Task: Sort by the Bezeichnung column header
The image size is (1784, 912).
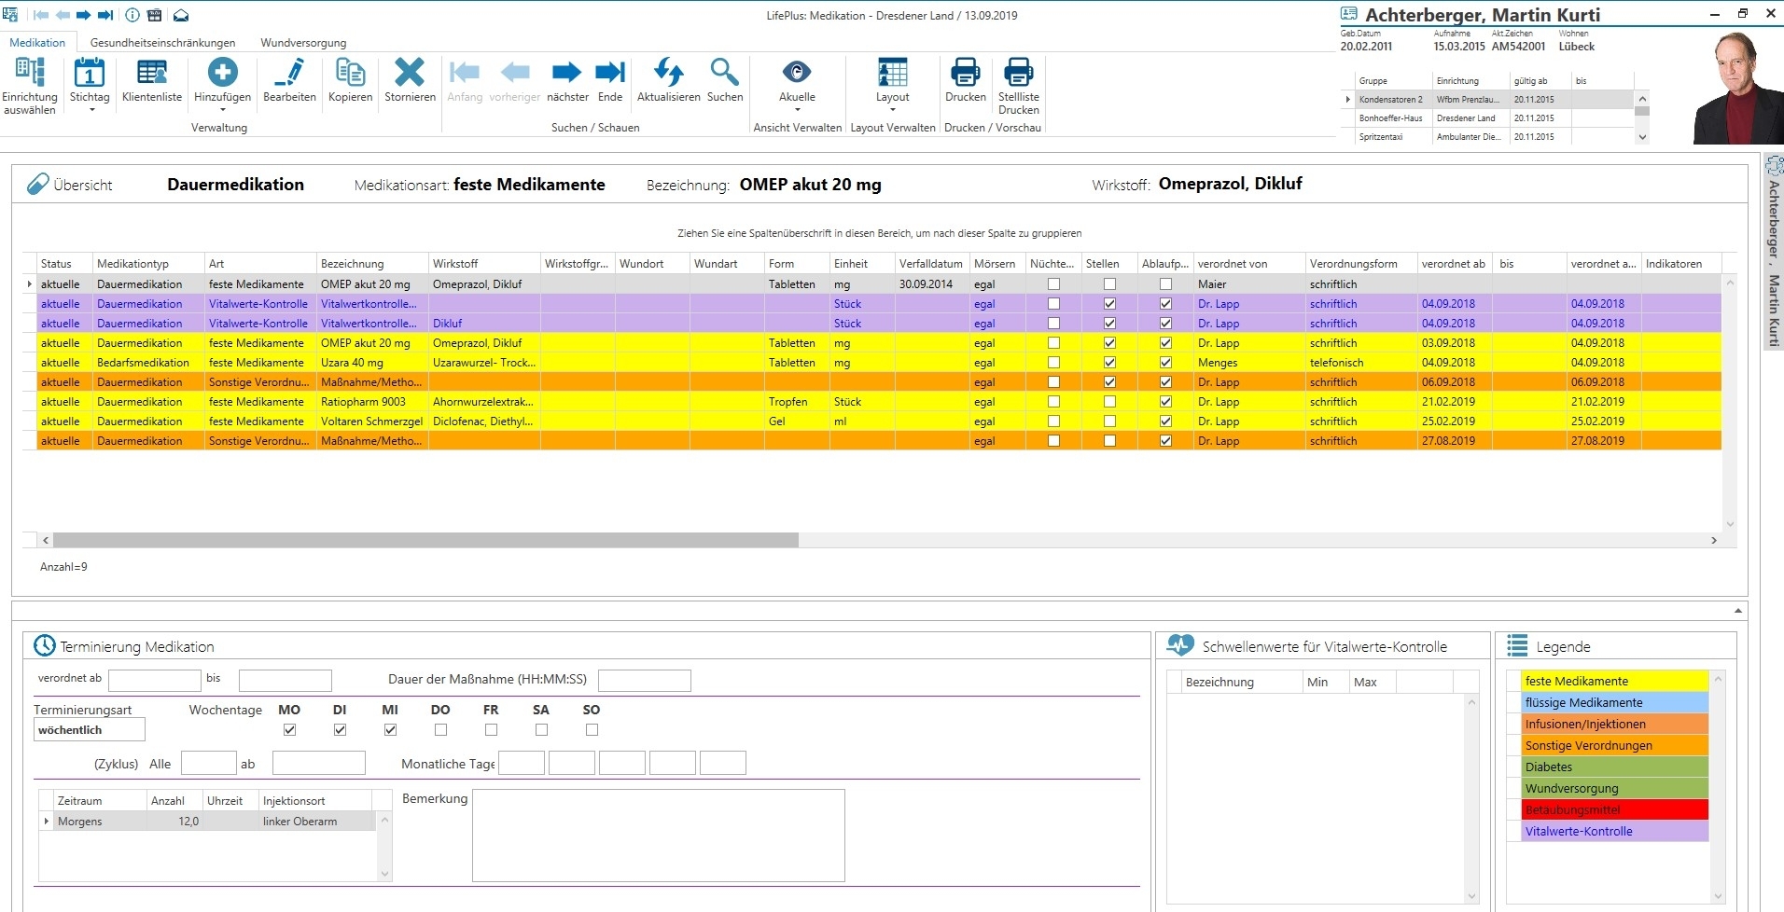Action: coord(352,264)
